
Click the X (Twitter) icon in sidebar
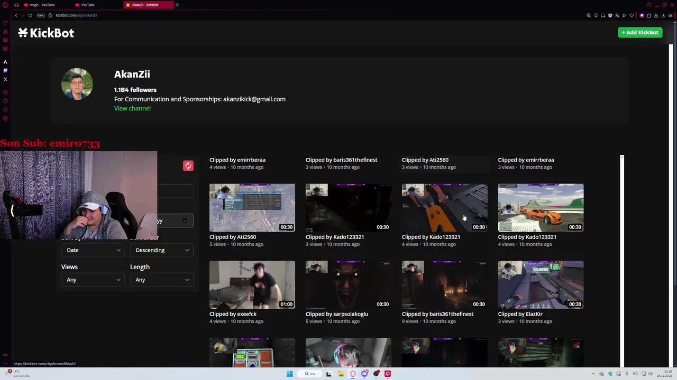coord(5,79)
